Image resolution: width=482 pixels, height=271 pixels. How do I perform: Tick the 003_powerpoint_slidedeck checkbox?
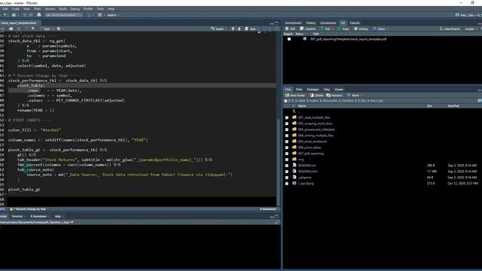click(x=287, y=129)
